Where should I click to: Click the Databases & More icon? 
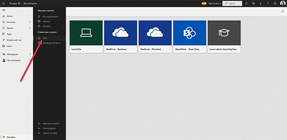click(39, 43)
